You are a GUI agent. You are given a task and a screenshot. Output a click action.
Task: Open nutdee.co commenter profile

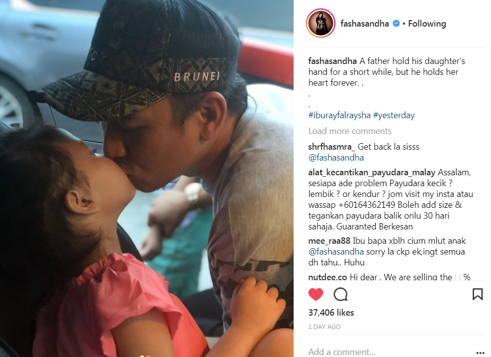coord(328,277)
